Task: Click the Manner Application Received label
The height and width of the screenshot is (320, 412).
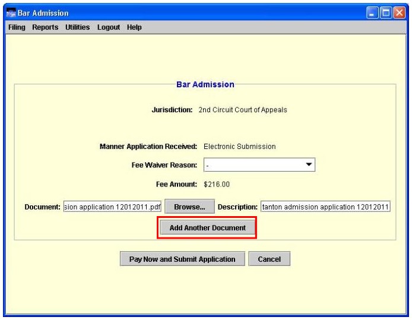Action: click(148, 146)
